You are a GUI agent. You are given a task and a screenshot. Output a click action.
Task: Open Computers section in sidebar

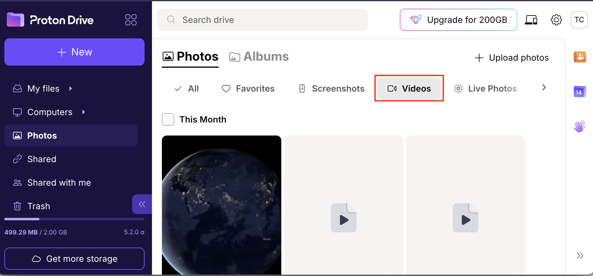click(x=50, y=112)
